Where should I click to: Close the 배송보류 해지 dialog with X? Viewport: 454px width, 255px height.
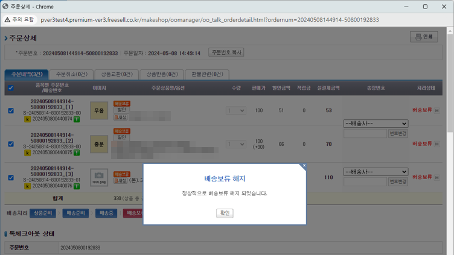(304, 166)
